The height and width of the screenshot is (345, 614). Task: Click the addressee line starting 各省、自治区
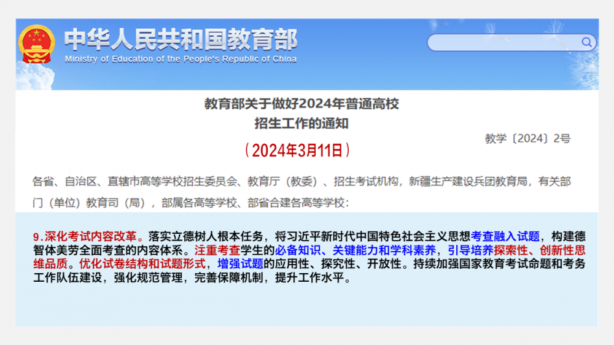click(301, 182)
